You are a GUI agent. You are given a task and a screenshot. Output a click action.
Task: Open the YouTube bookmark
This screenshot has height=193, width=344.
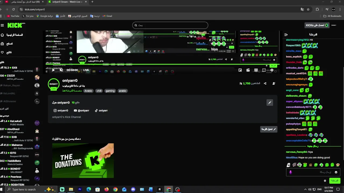click(13, 16)
